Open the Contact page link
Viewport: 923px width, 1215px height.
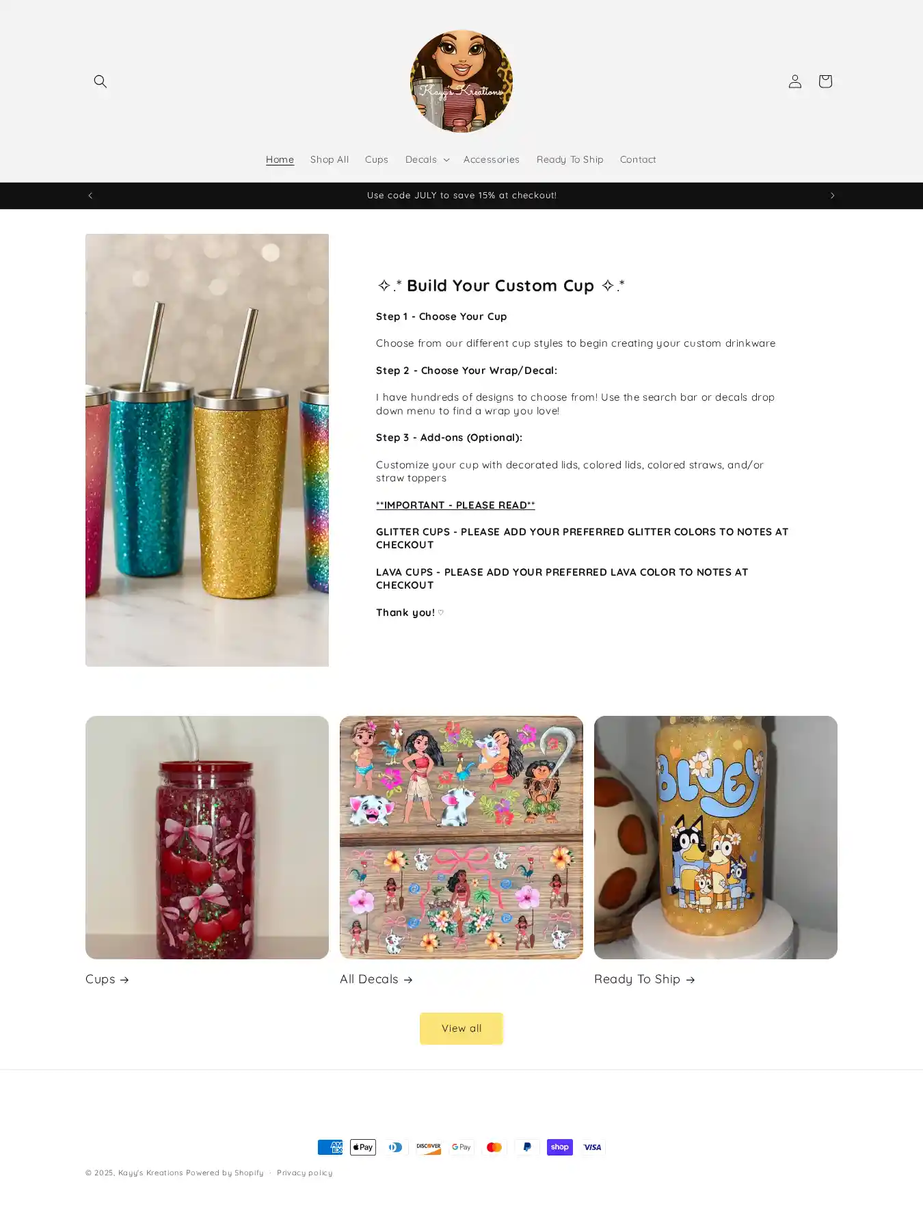tap(638, 159)
